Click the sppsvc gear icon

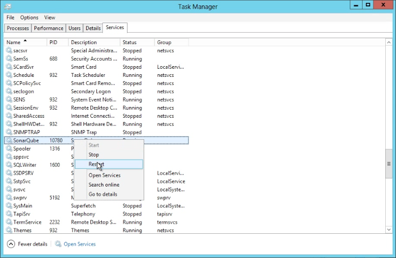pos(9,156)
